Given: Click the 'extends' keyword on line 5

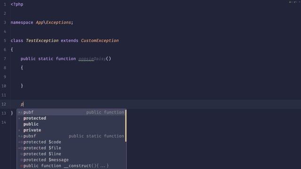Looking at the screenshot, I should tap(70, 41).
